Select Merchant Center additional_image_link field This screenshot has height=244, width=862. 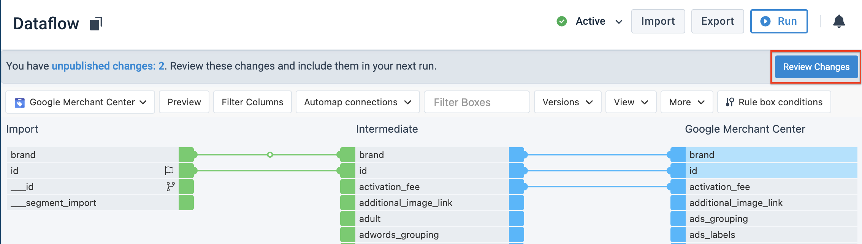772,203
